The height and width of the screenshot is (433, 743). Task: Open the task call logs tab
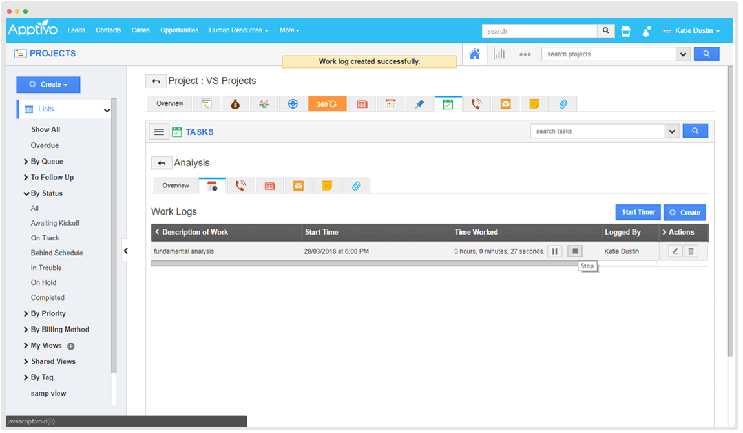pyautogui.click(x=240, y=185)
